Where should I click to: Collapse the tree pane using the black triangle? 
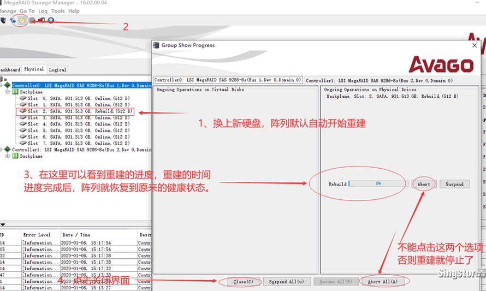3,225
